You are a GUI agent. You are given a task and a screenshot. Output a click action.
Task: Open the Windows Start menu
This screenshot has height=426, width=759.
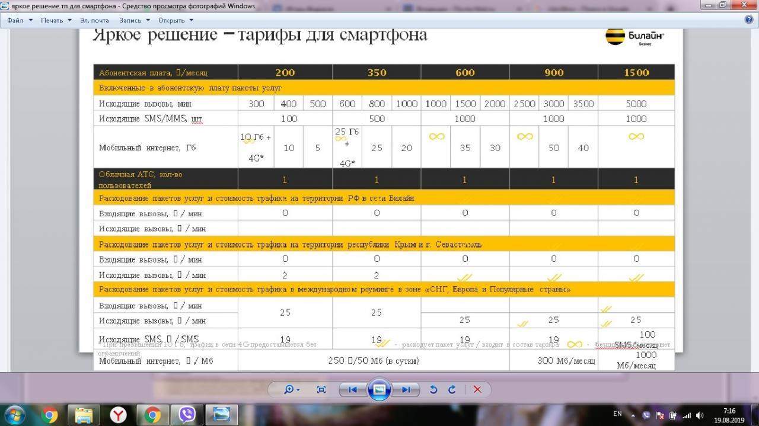point(16,414)
